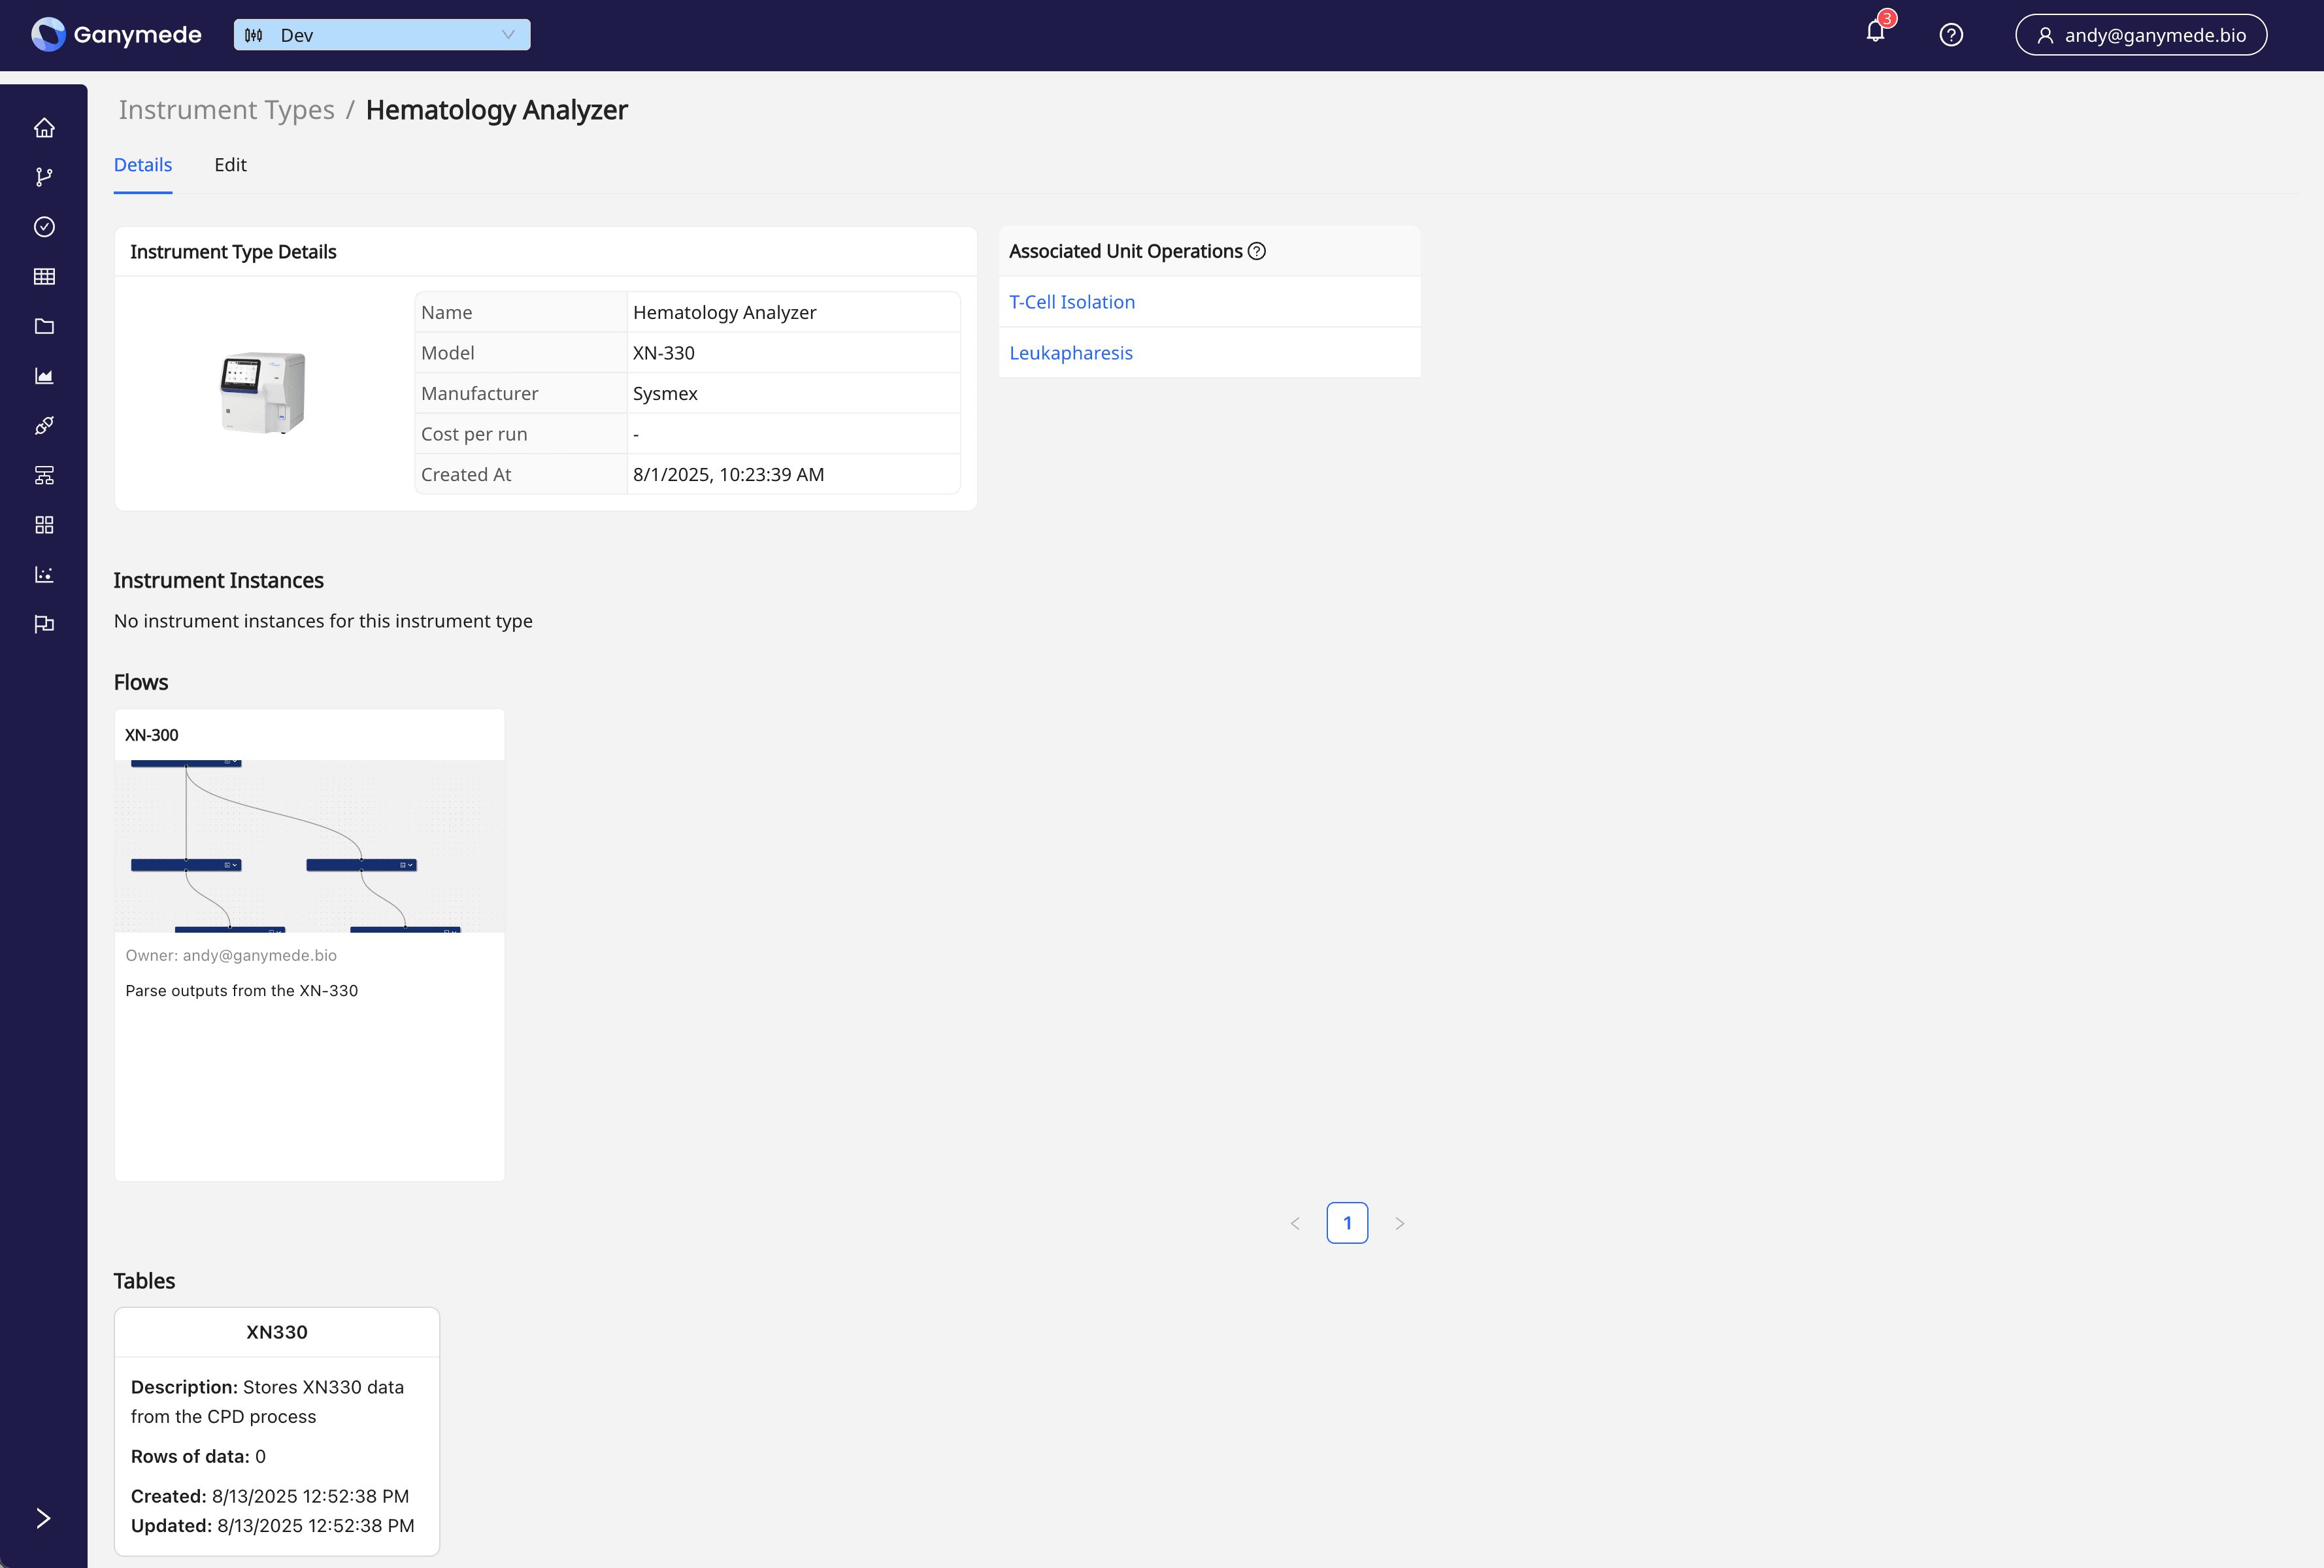Click the Ganymede logo
The height and width of the screenshot is (1568, 2324).
click(x=116, y=35)
